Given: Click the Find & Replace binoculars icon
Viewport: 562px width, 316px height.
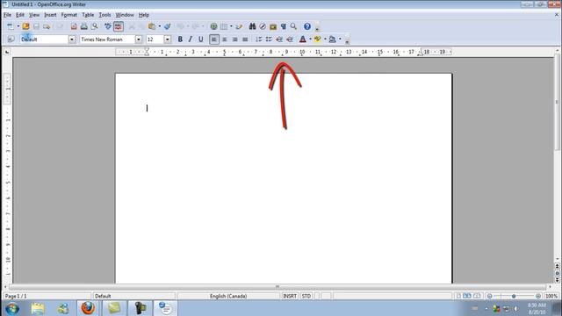Looking at the screenshot, I should (x=252, y=26).
